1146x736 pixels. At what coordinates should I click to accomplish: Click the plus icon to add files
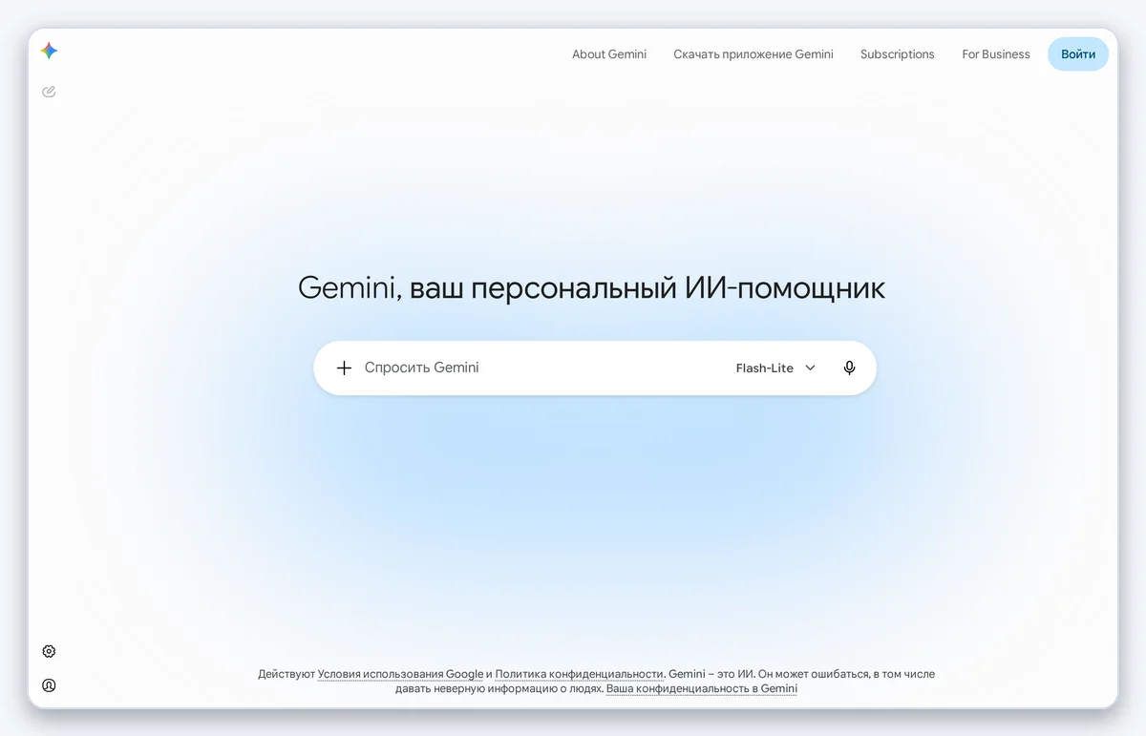point(345,368)
